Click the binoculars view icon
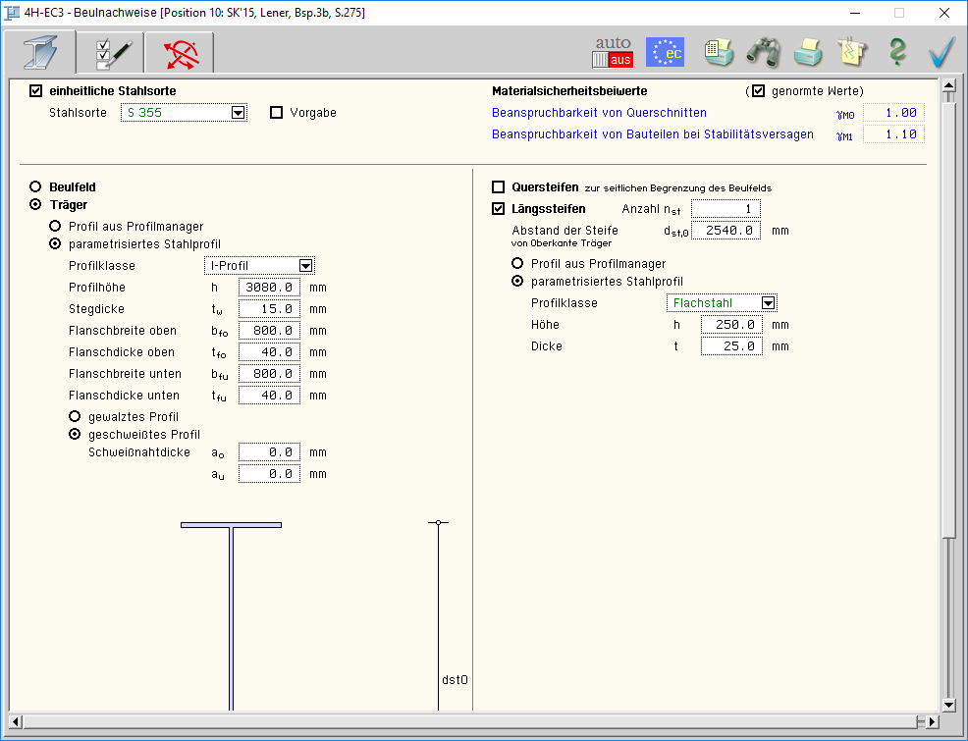Viewport: 968px width, 741px height. (x=763, y=52)
